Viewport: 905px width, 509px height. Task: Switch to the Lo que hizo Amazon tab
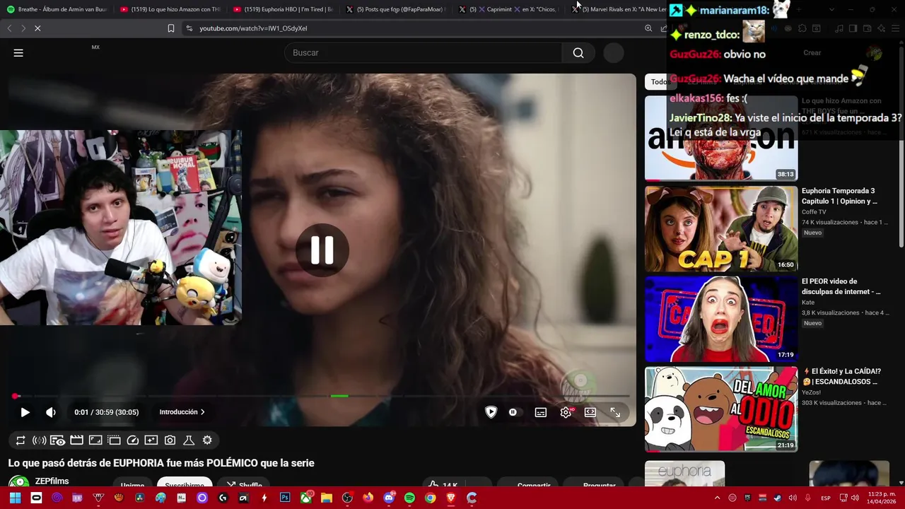coord(170,9)
